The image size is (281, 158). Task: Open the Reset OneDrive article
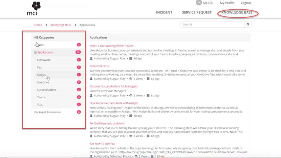[x=99, y=66]
